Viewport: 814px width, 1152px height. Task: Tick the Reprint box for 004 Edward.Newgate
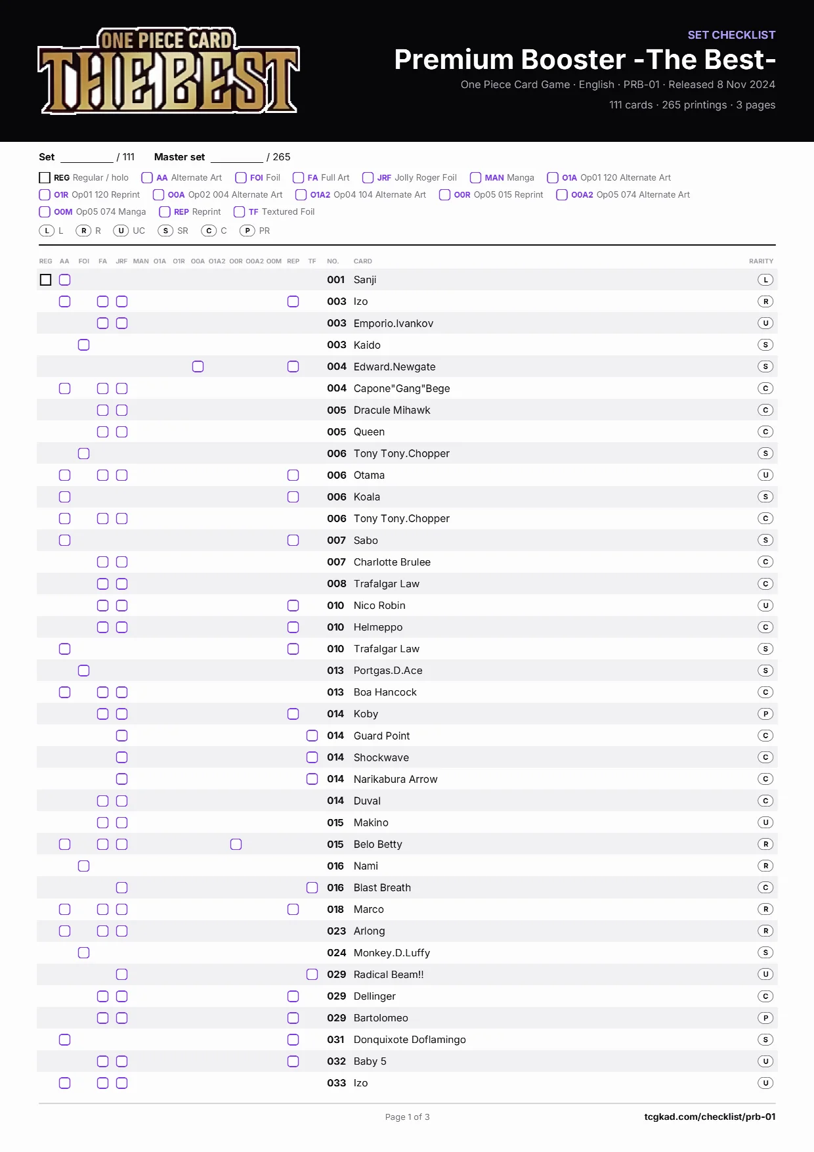[x=293, y=366]
